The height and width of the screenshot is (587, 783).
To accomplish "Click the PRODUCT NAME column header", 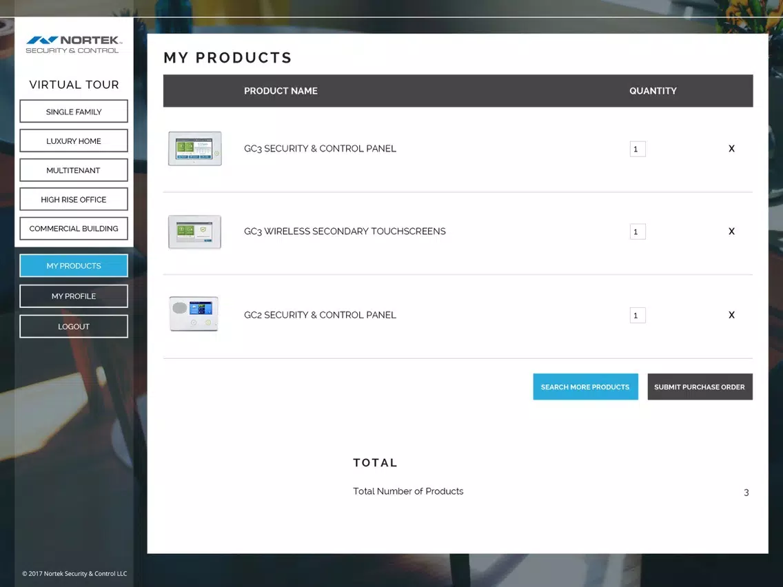I will [x=281, y=91].
